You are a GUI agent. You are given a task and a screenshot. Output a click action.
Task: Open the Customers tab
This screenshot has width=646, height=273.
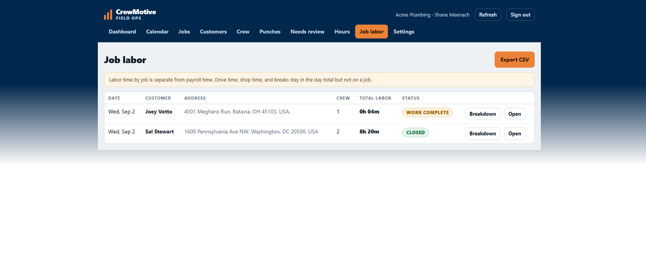[x=213, y=32]
